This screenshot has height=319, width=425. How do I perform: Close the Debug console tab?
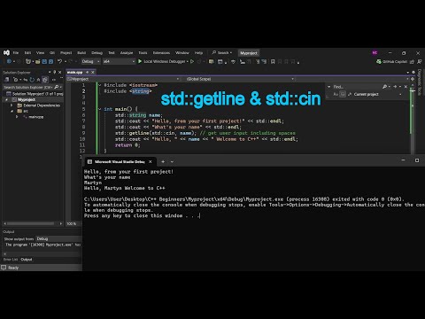click(151, 161)
